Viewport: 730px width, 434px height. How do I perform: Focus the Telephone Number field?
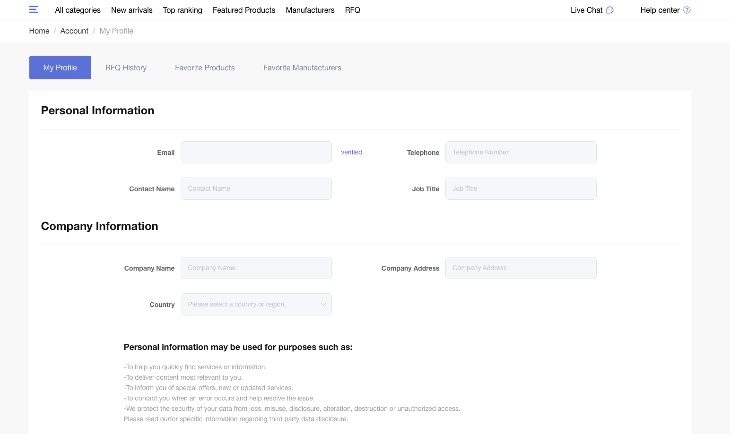tap(521, 152)
